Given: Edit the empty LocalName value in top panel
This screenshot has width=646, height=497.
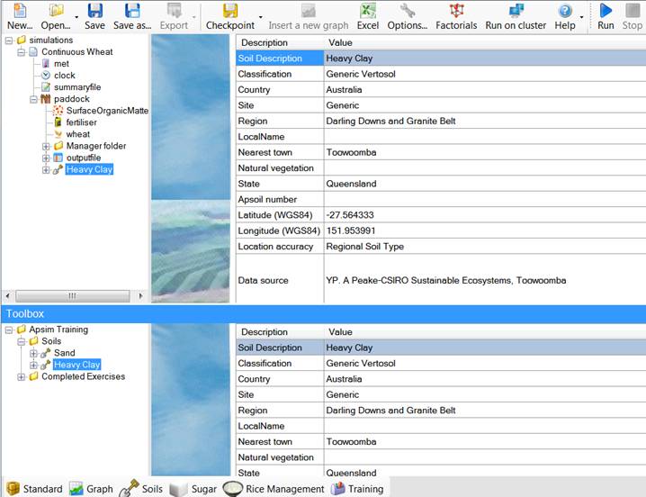Looking at the screenshot, I should [x=485, y=137].
